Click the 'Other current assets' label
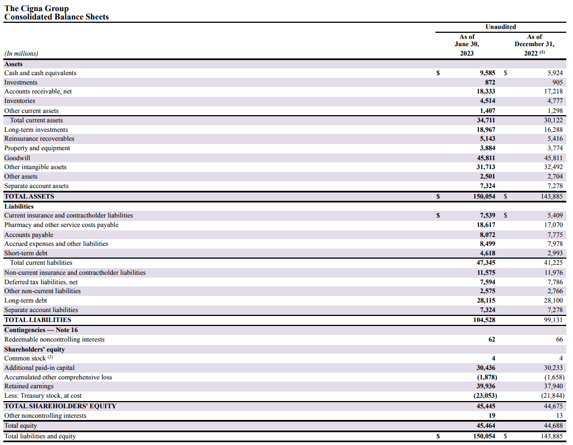 tap(31, 111)
